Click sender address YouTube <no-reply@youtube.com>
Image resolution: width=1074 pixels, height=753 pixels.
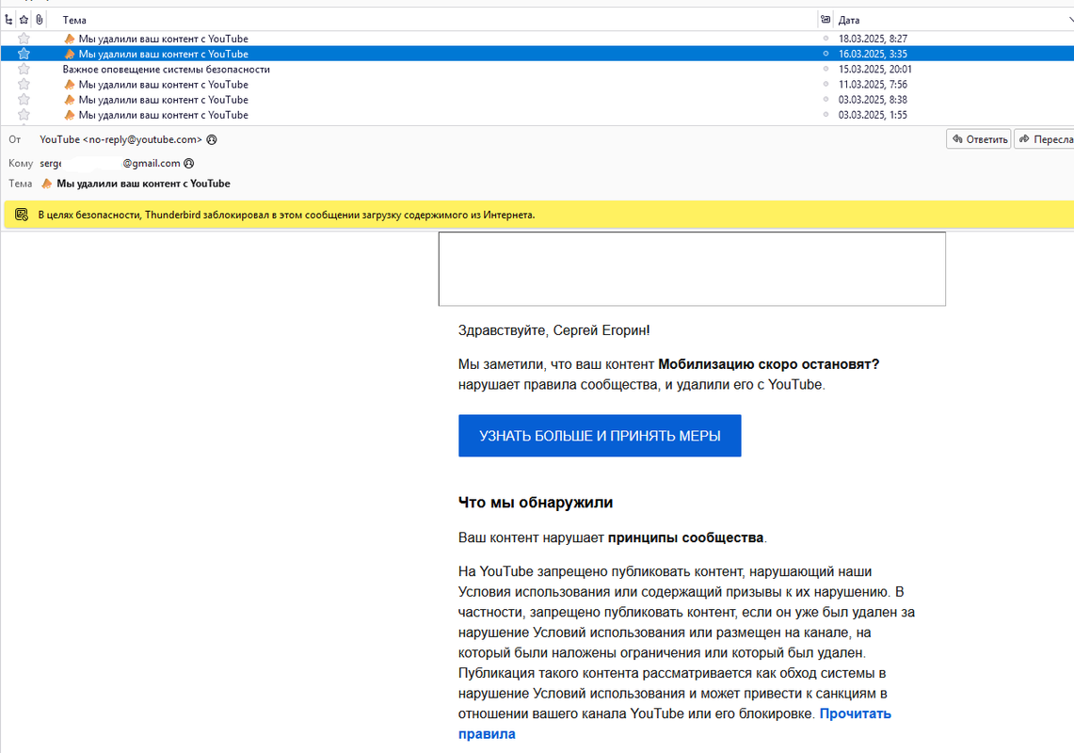(120, 139)
